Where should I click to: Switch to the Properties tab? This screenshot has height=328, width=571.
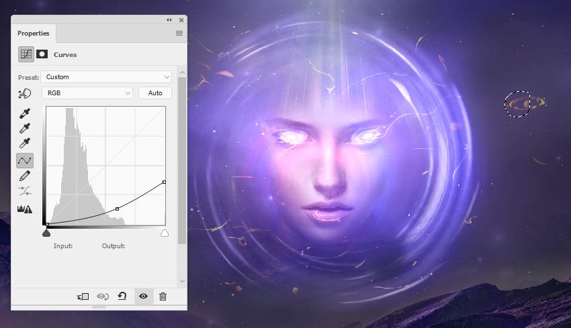coord(34,33)
